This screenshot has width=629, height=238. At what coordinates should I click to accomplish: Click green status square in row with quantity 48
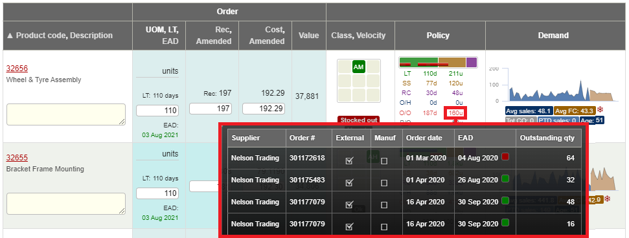coord(505,200)
